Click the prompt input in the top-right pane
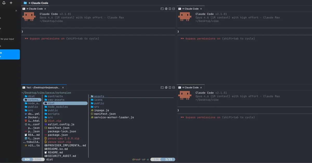The height and width of the screenshot is (163, 312). (x=244, y=31)
